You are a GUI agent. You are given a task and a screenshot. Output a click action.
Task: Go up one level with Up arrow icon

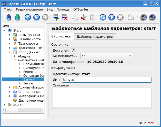pyautogui.click(x=28, y=17)
